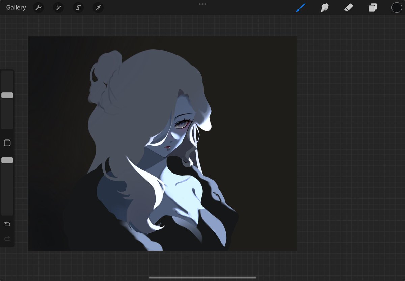Tap the three-dot multitasking menu
Viewport: 405px width, 281px height.
pos(202,4)
